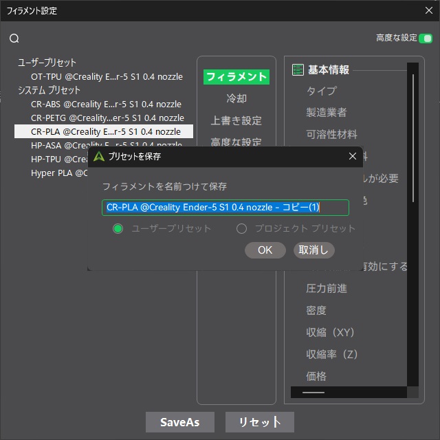Click the リセット reset button
This screenshot has height=440, width=440.
(260, 421)
